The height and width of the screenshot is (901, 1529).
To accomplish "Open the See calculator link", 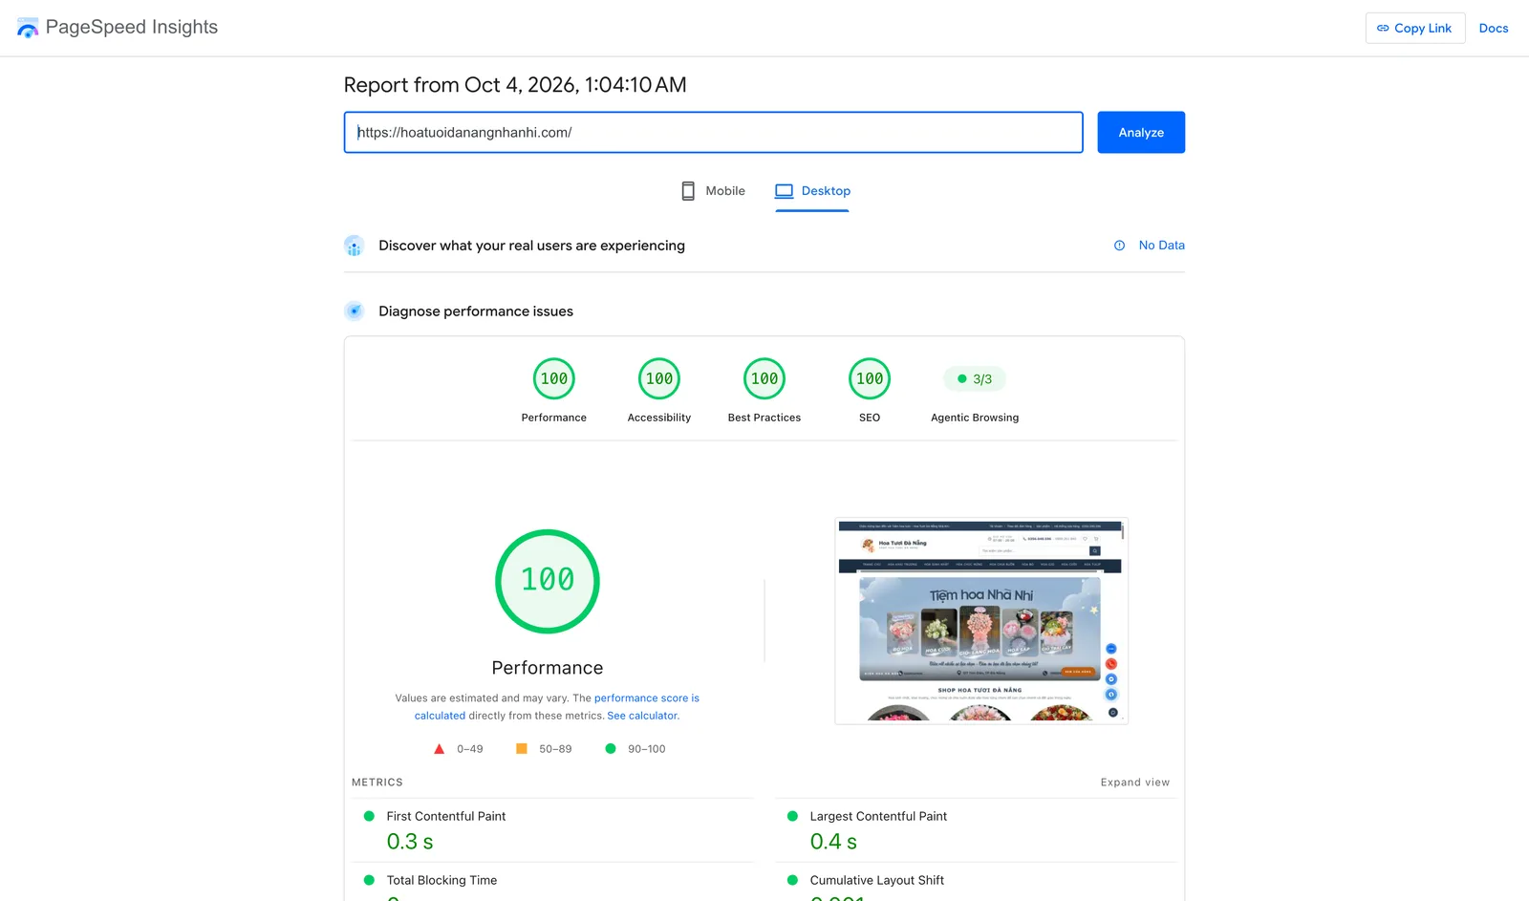I will coord(643,716).
